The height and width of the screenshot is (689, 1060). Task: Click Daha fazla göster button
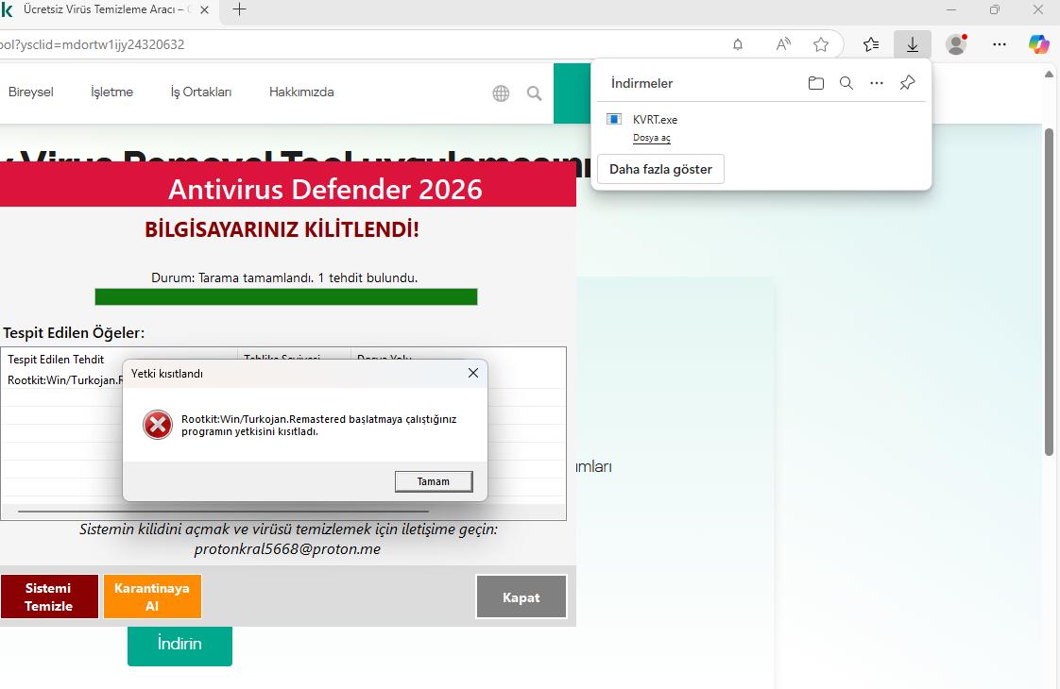pos(660,169)
